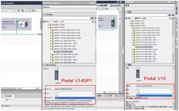179x111 pixels.
Task: Click the search icon beside the 目录 search field
Action: point(169,15)
